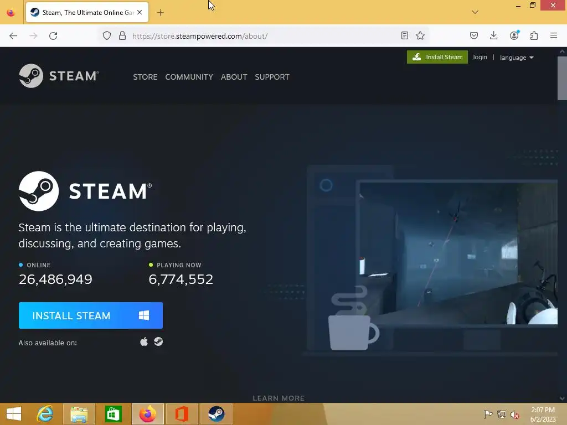Go forward one page

point(33,36)
